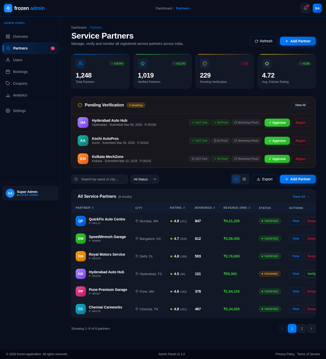Open Analytics from the sidebar
Image resolution: width=326 pixels, height=359 pixels.
pos(20,95)
